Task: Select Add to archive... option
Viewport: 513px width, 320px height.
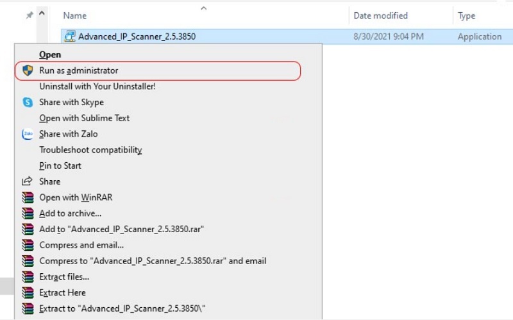Action: 70,213
